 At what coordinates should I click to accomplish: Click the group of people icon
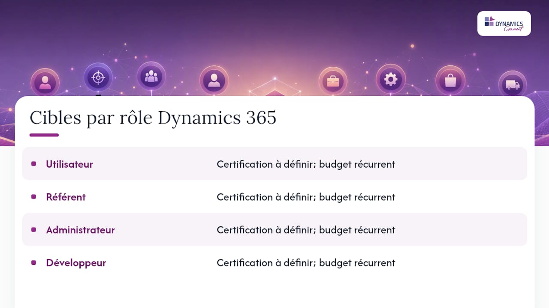[151, 76]
